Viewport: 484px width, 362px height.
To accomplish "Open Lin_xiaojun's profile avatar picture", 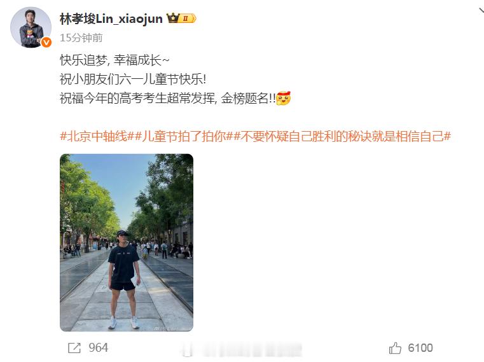I will click(31, 27).
